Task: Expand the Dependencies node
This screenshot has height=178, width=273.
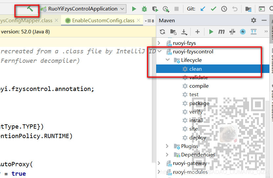Action: 167,154
